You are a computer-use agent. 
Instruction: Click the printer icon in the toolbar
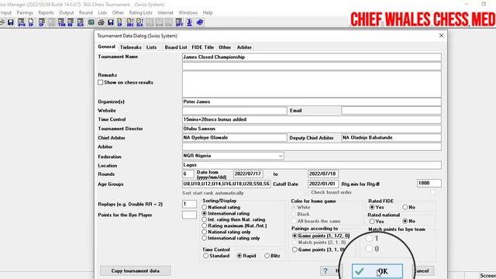pyautogui.click(x=101, y=22)
